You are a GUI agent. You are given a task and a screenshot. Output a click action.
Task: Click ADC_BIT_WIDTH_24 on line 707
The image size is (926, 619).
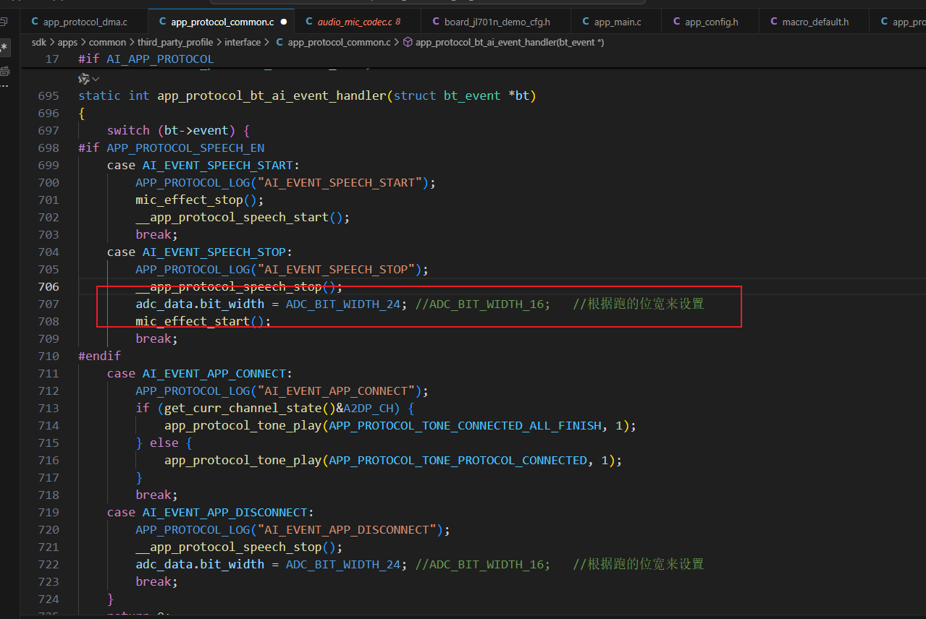tap(343, 304)
